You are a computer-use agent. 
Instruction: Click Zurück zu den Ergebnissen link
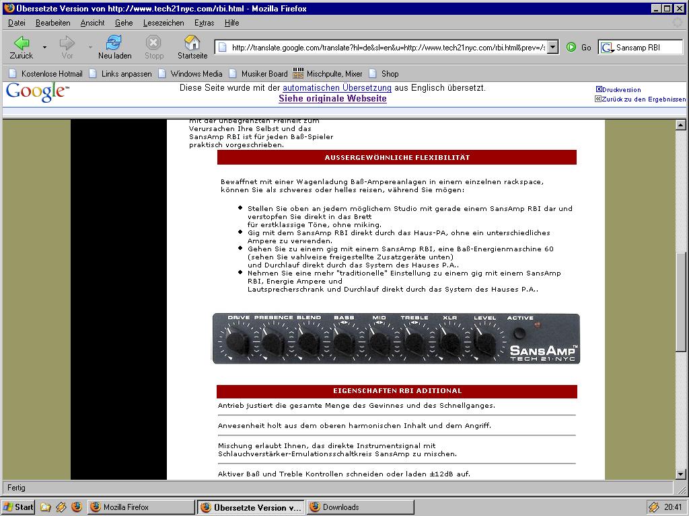tap(641, 99)
